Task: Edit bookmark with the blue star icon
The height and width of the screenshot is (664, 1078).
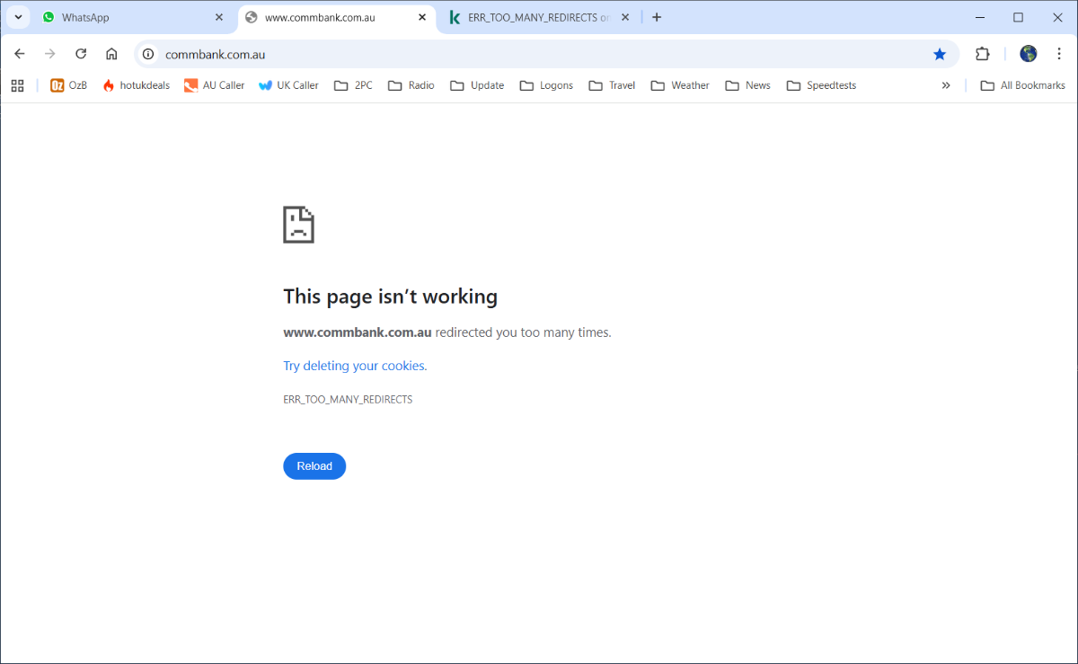Action: tap(940, 54)
